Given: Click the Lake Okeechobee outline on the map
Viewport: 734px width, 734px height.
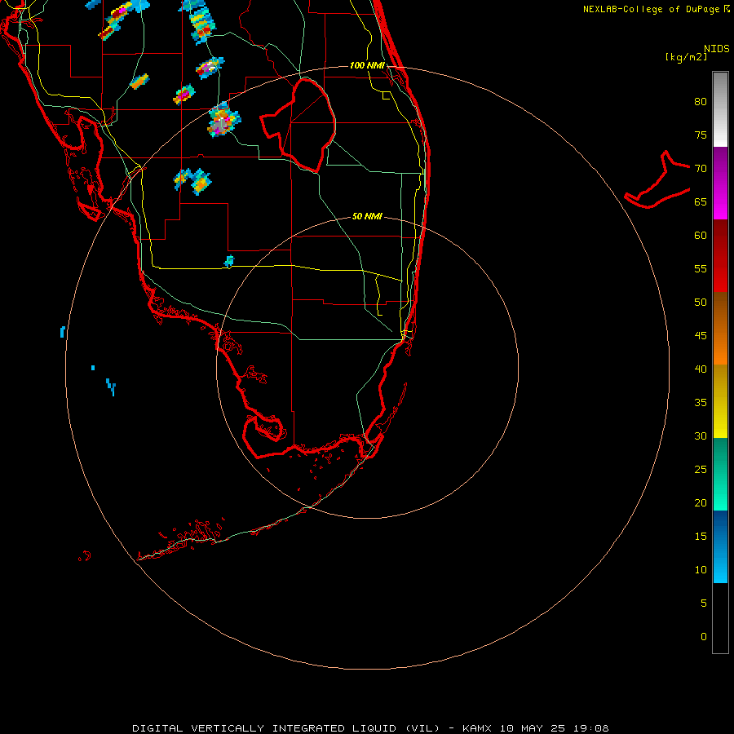Looking at the screenshot, I should [298, 126].
